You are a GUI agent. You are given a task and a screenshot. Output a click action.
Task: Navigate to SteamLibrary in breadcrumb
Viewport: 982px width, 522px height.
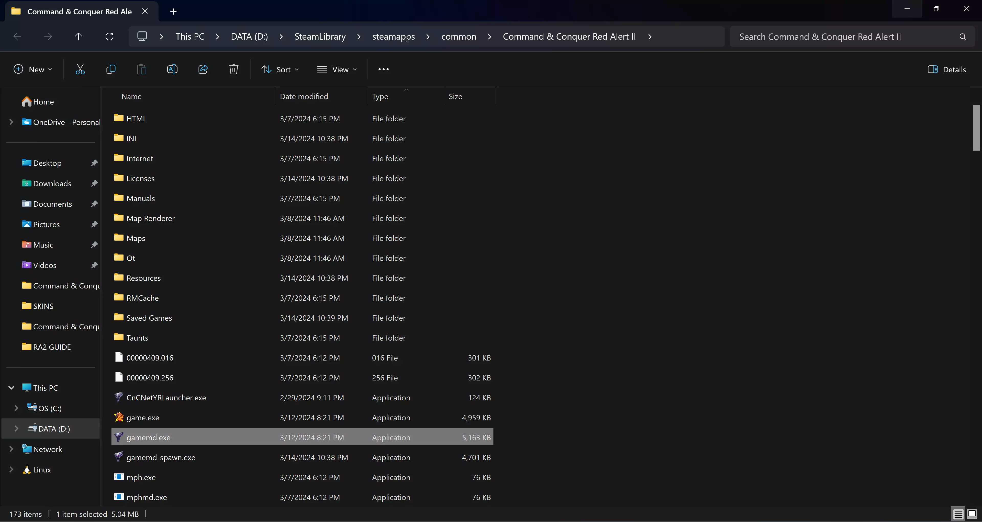click(320, 37)
